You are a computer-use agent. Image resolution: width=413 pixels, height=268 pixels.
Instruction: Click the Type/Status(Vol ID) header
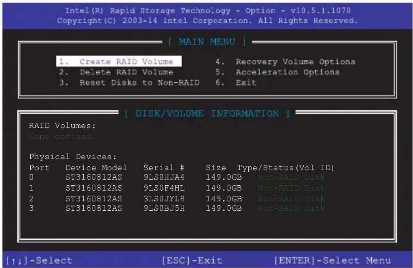click(285, 168)
